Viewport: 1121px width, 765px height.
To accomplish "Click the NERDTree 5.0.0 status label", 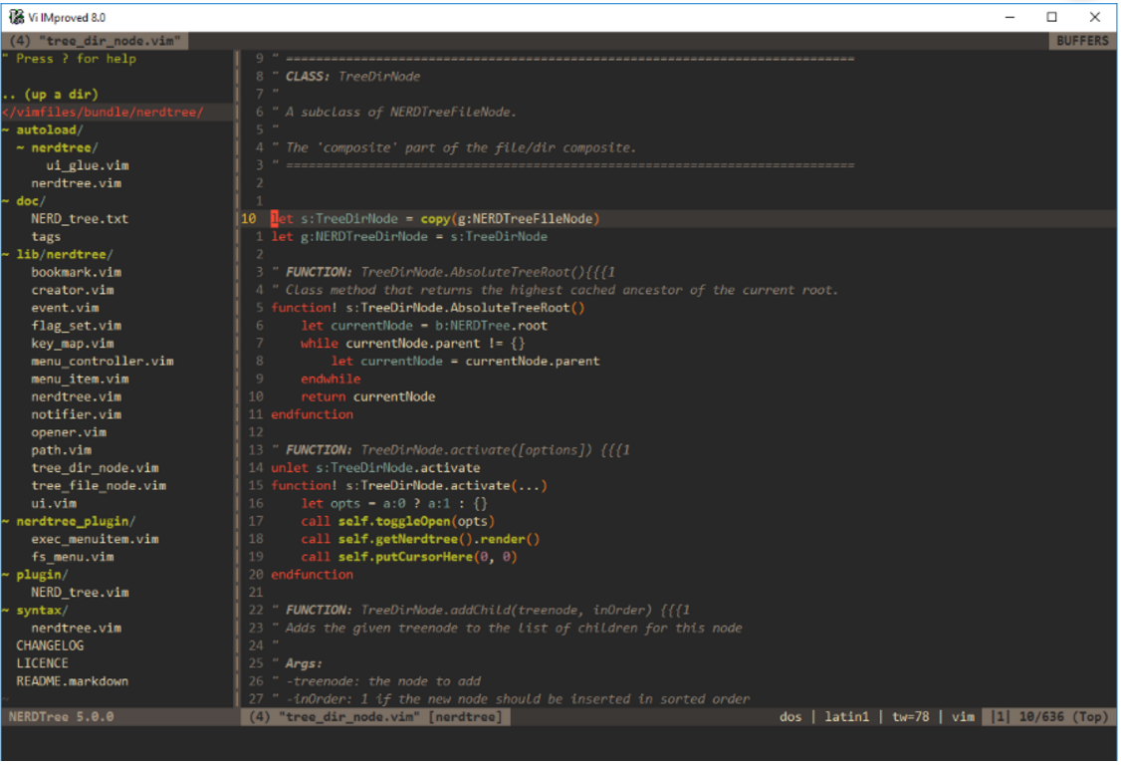I will click(61, 717).
